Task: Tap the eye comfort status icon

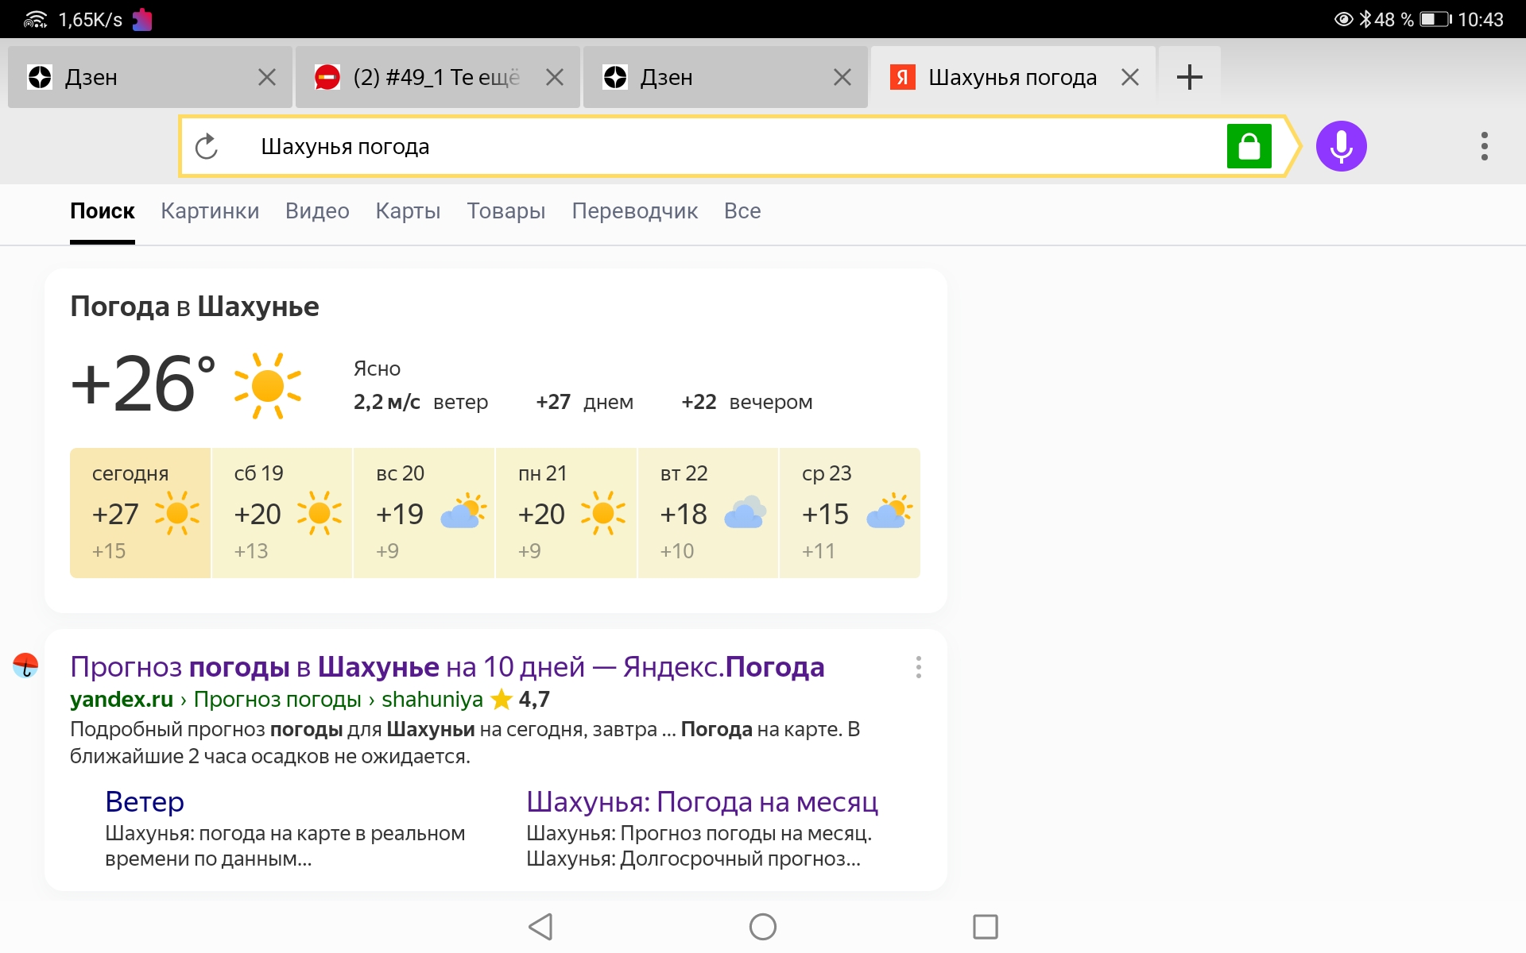Action: point(1343,19)
